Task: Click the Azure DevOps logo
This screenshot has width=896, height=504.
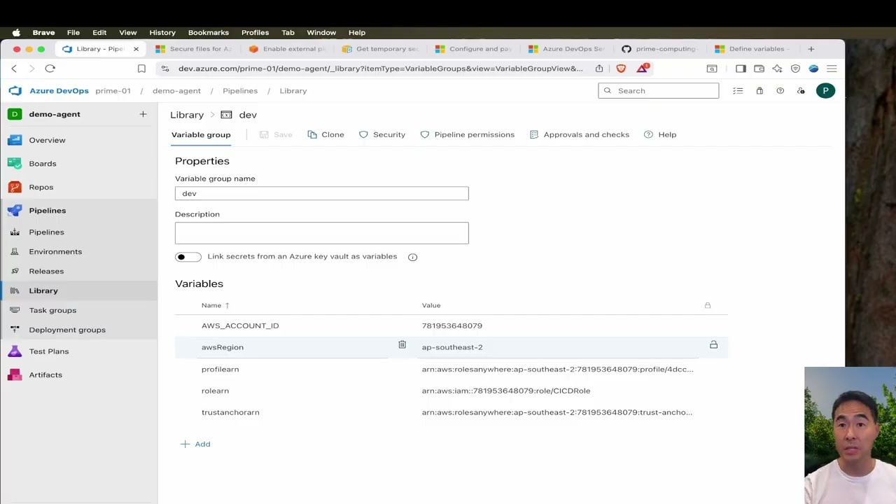Action: pyautogui.click(x=15, y=91)
